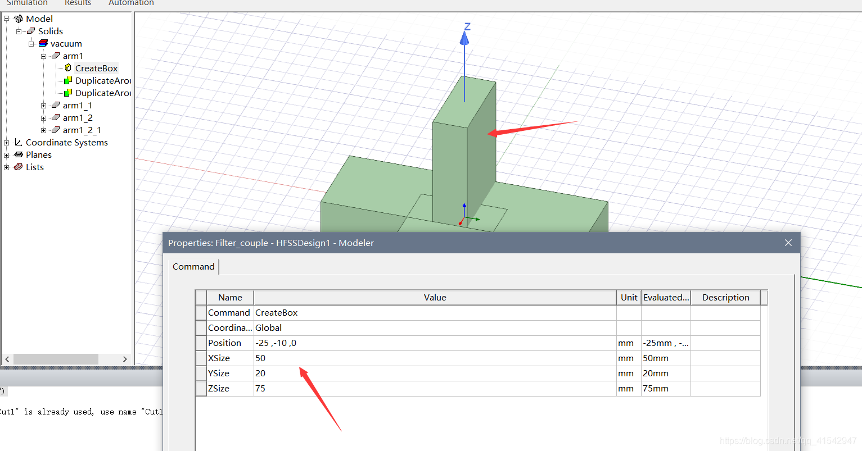Click the Unit column header
The image size is (862, 451).
coord(629,298)
